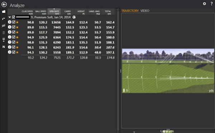Uncheck the shot with 13656 spin rate
This screenshot has height=133, width=215.
(14, 22)
